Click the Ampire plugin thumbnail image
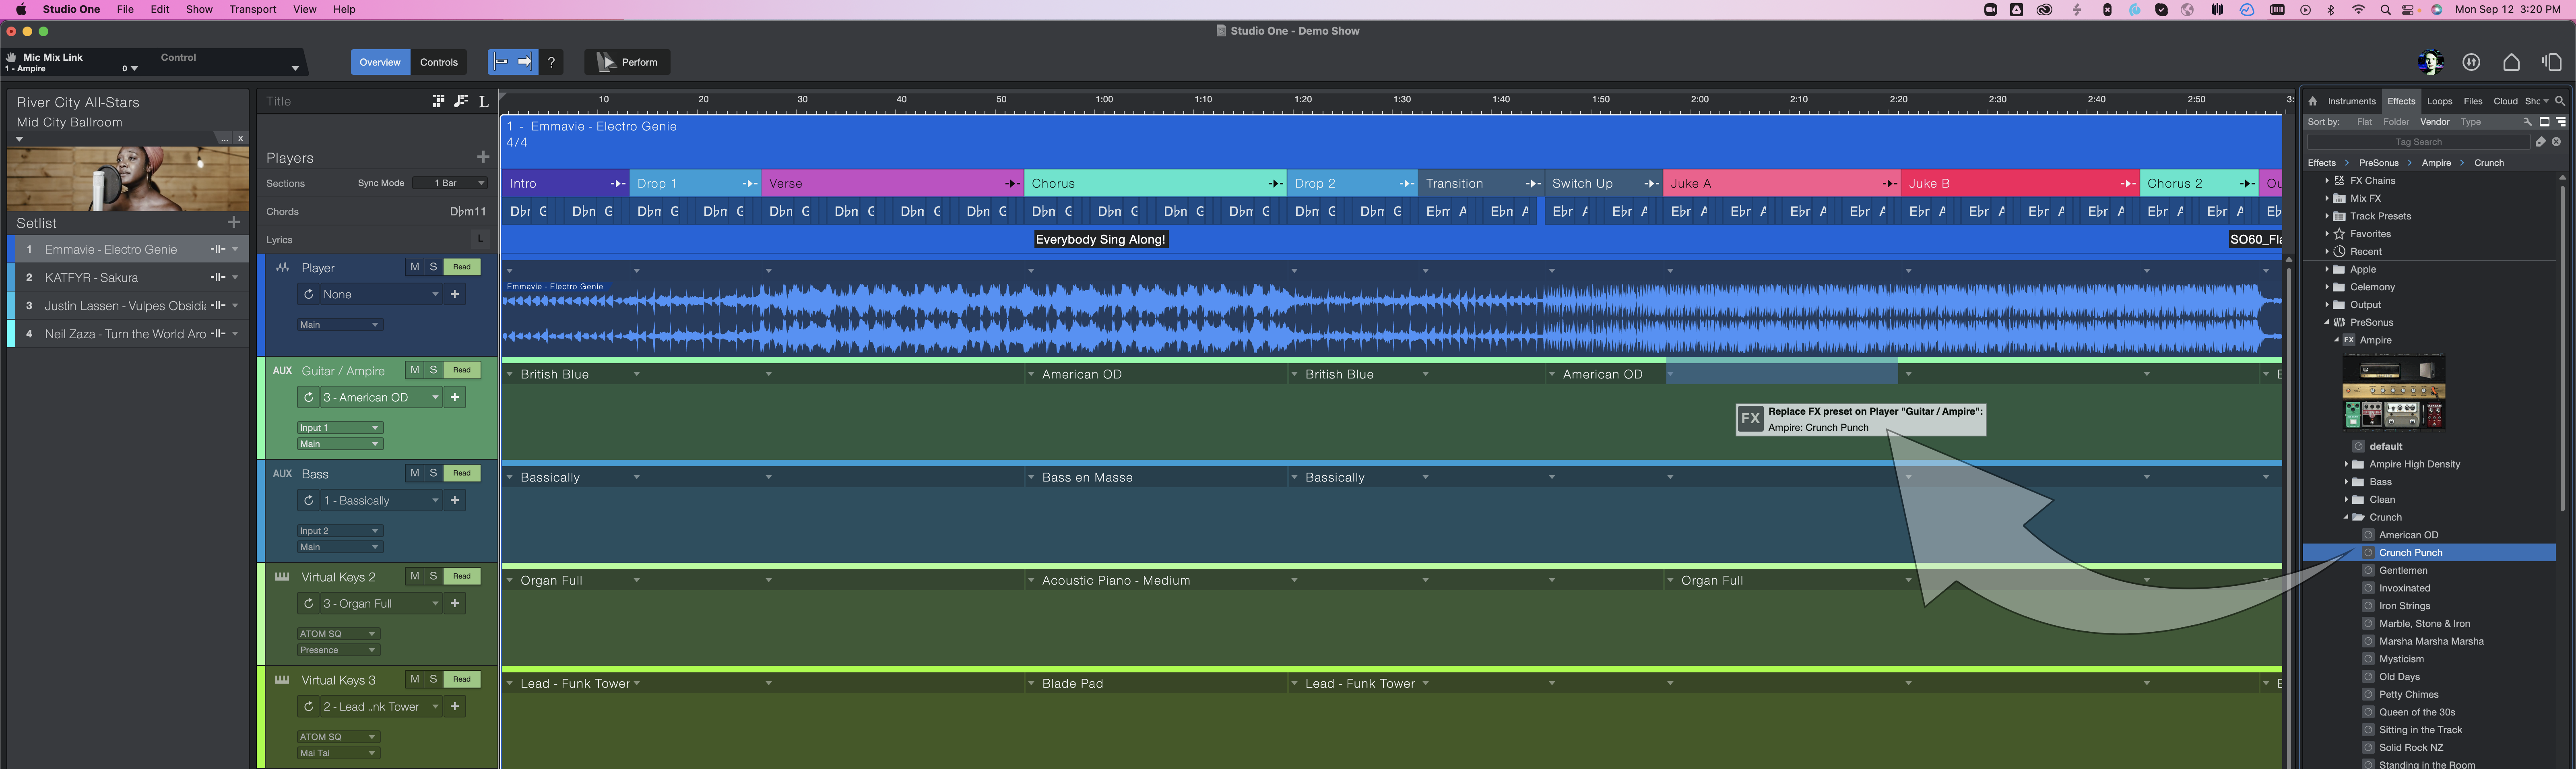 2394,392
